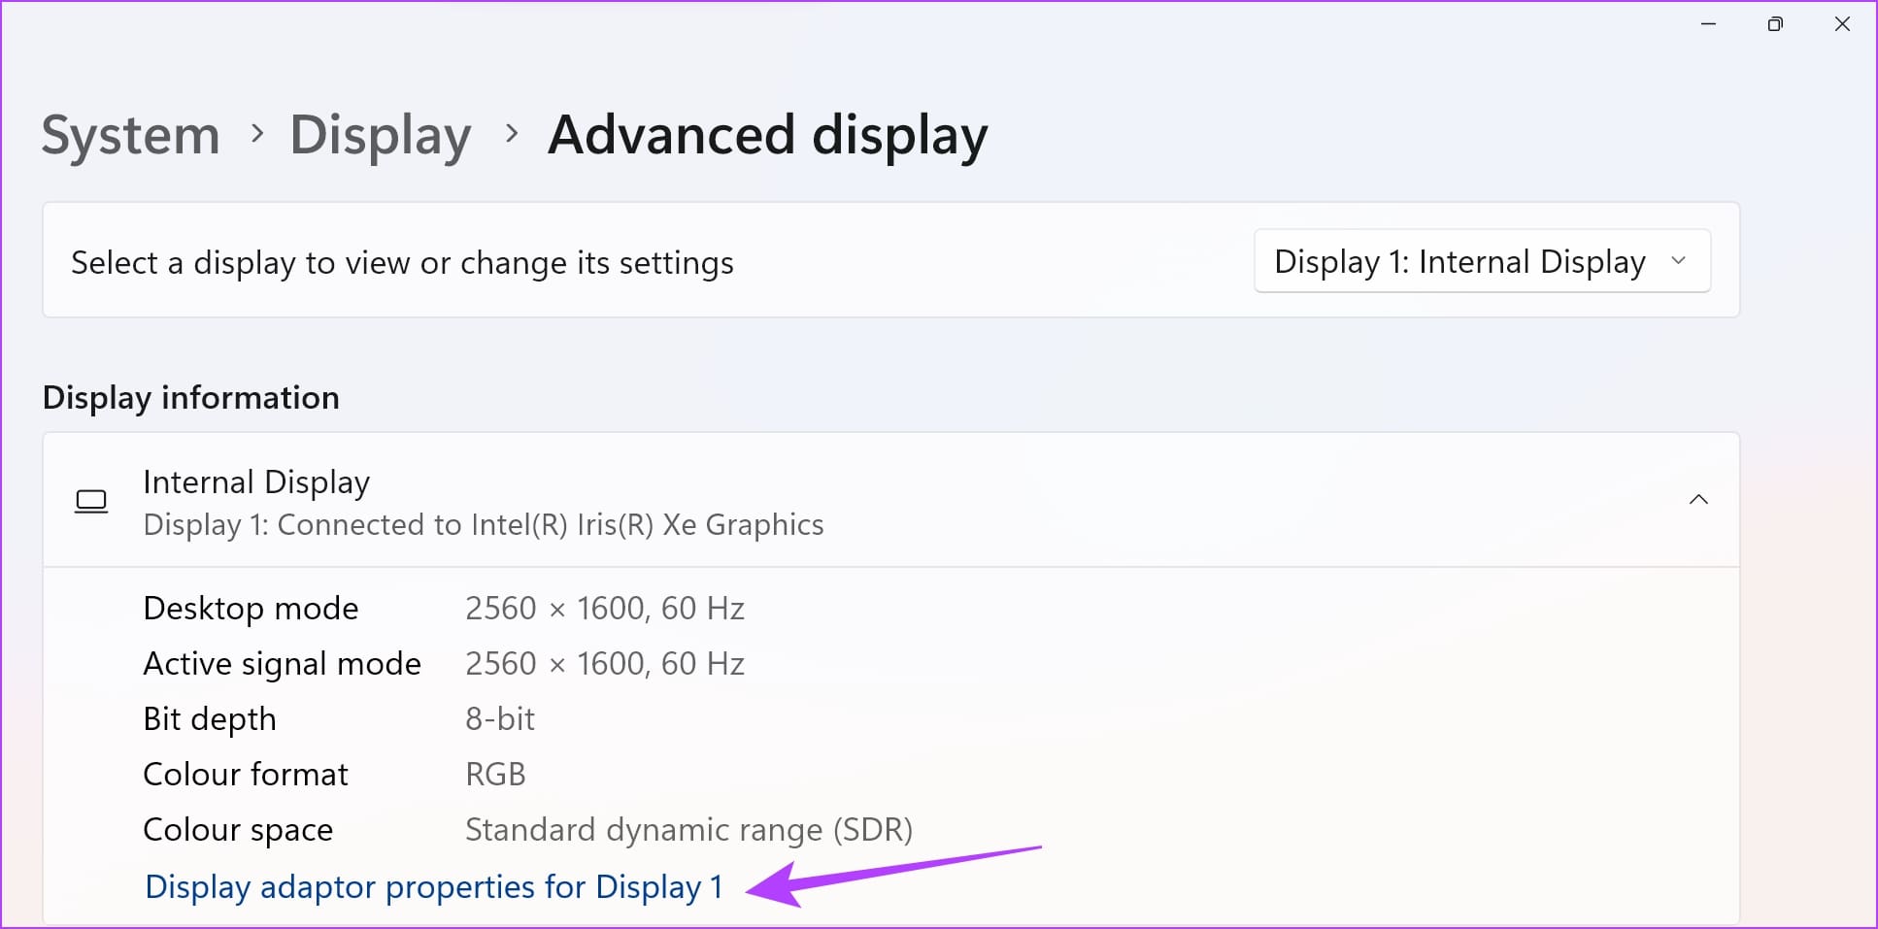Viewport: 1878px width, 929px height.
Task: Click the Bit depth value 8-bit
Action: 498,718
